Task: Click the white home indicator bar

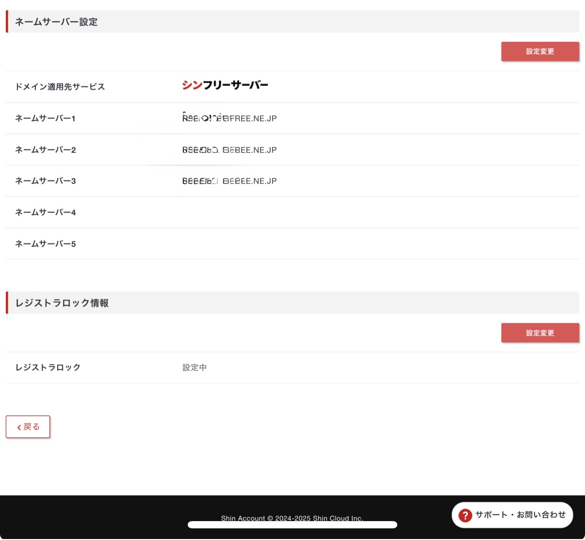Action: tap(292, 524)
